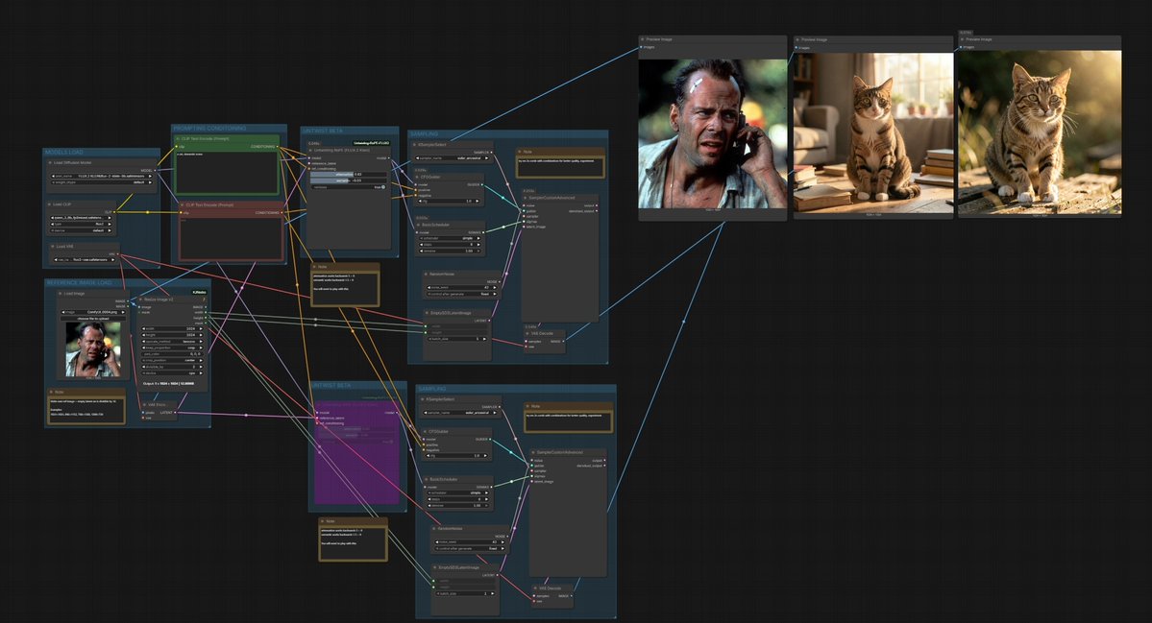This screenshot has height=623, width=1152.
Task: Select the PROMPTING CONDITIONING group title
Action: (x=209, y=128)
